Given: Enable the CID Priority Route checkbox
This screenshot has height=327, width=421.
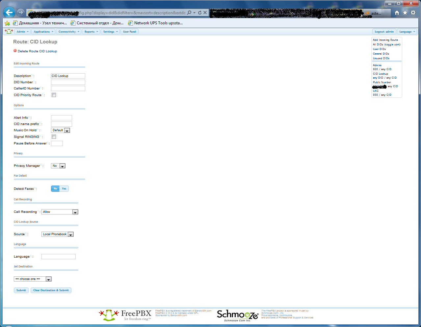Looking at the screenshot, I should click(x=54, y=95).
